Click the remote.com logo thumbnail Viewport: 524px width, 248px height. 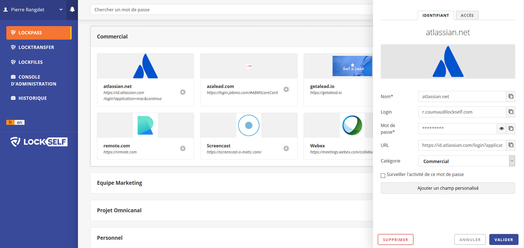[x=145, y=125]
